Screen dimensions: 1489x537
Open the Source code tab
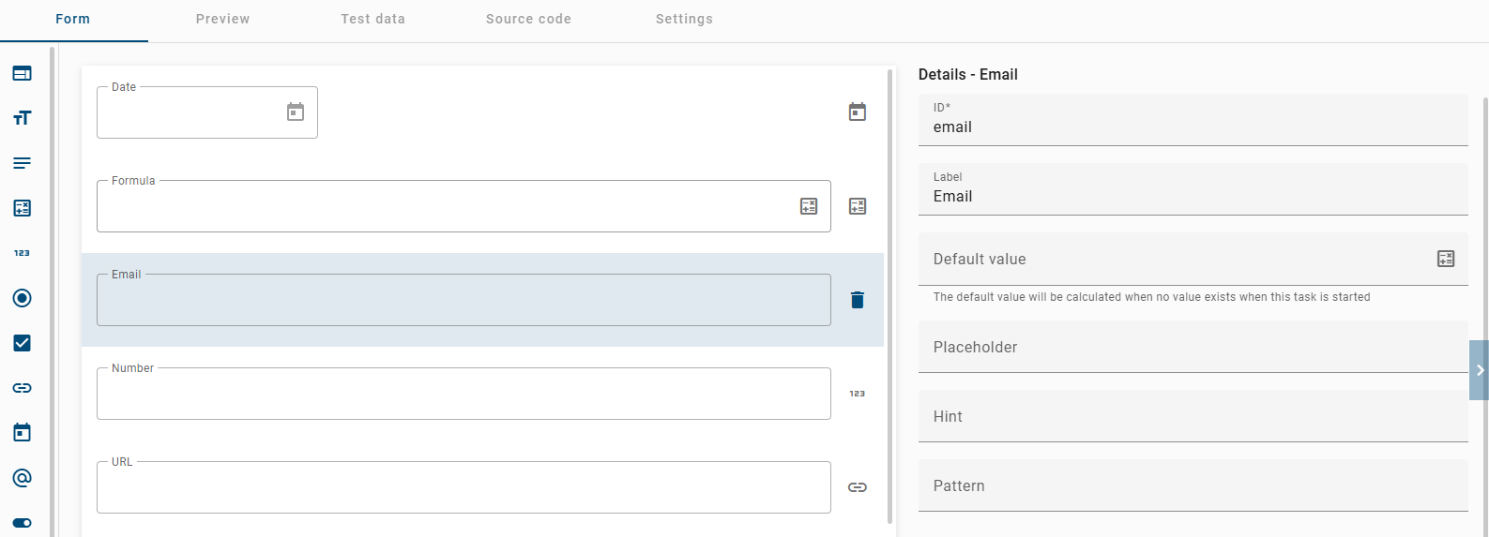[x=529, y=20]
